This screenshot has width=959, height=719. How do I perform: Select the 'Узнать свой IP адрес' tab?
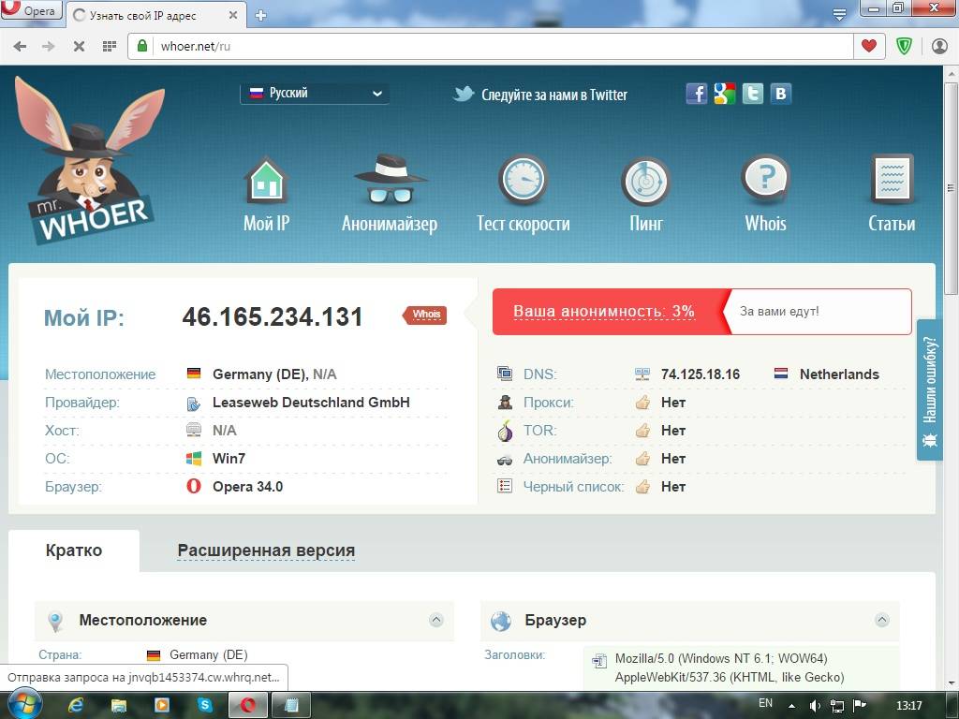[x=155, y=15]
